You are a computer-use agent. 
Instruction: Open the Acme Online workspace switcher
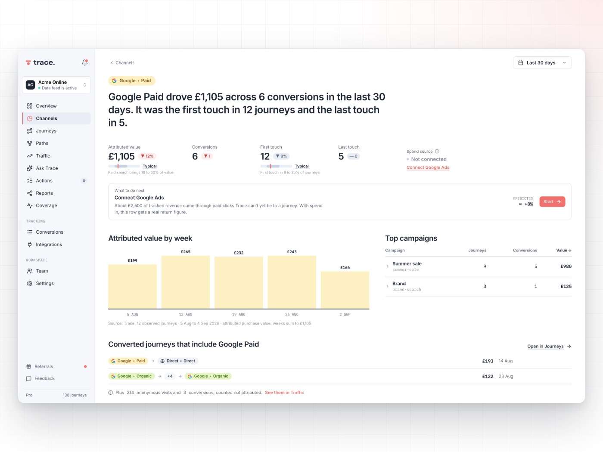[56, 85]
